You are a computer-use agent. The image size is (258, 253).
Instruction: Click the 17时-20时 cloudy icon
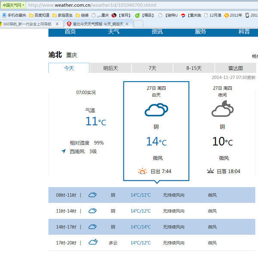coord(93,242)
